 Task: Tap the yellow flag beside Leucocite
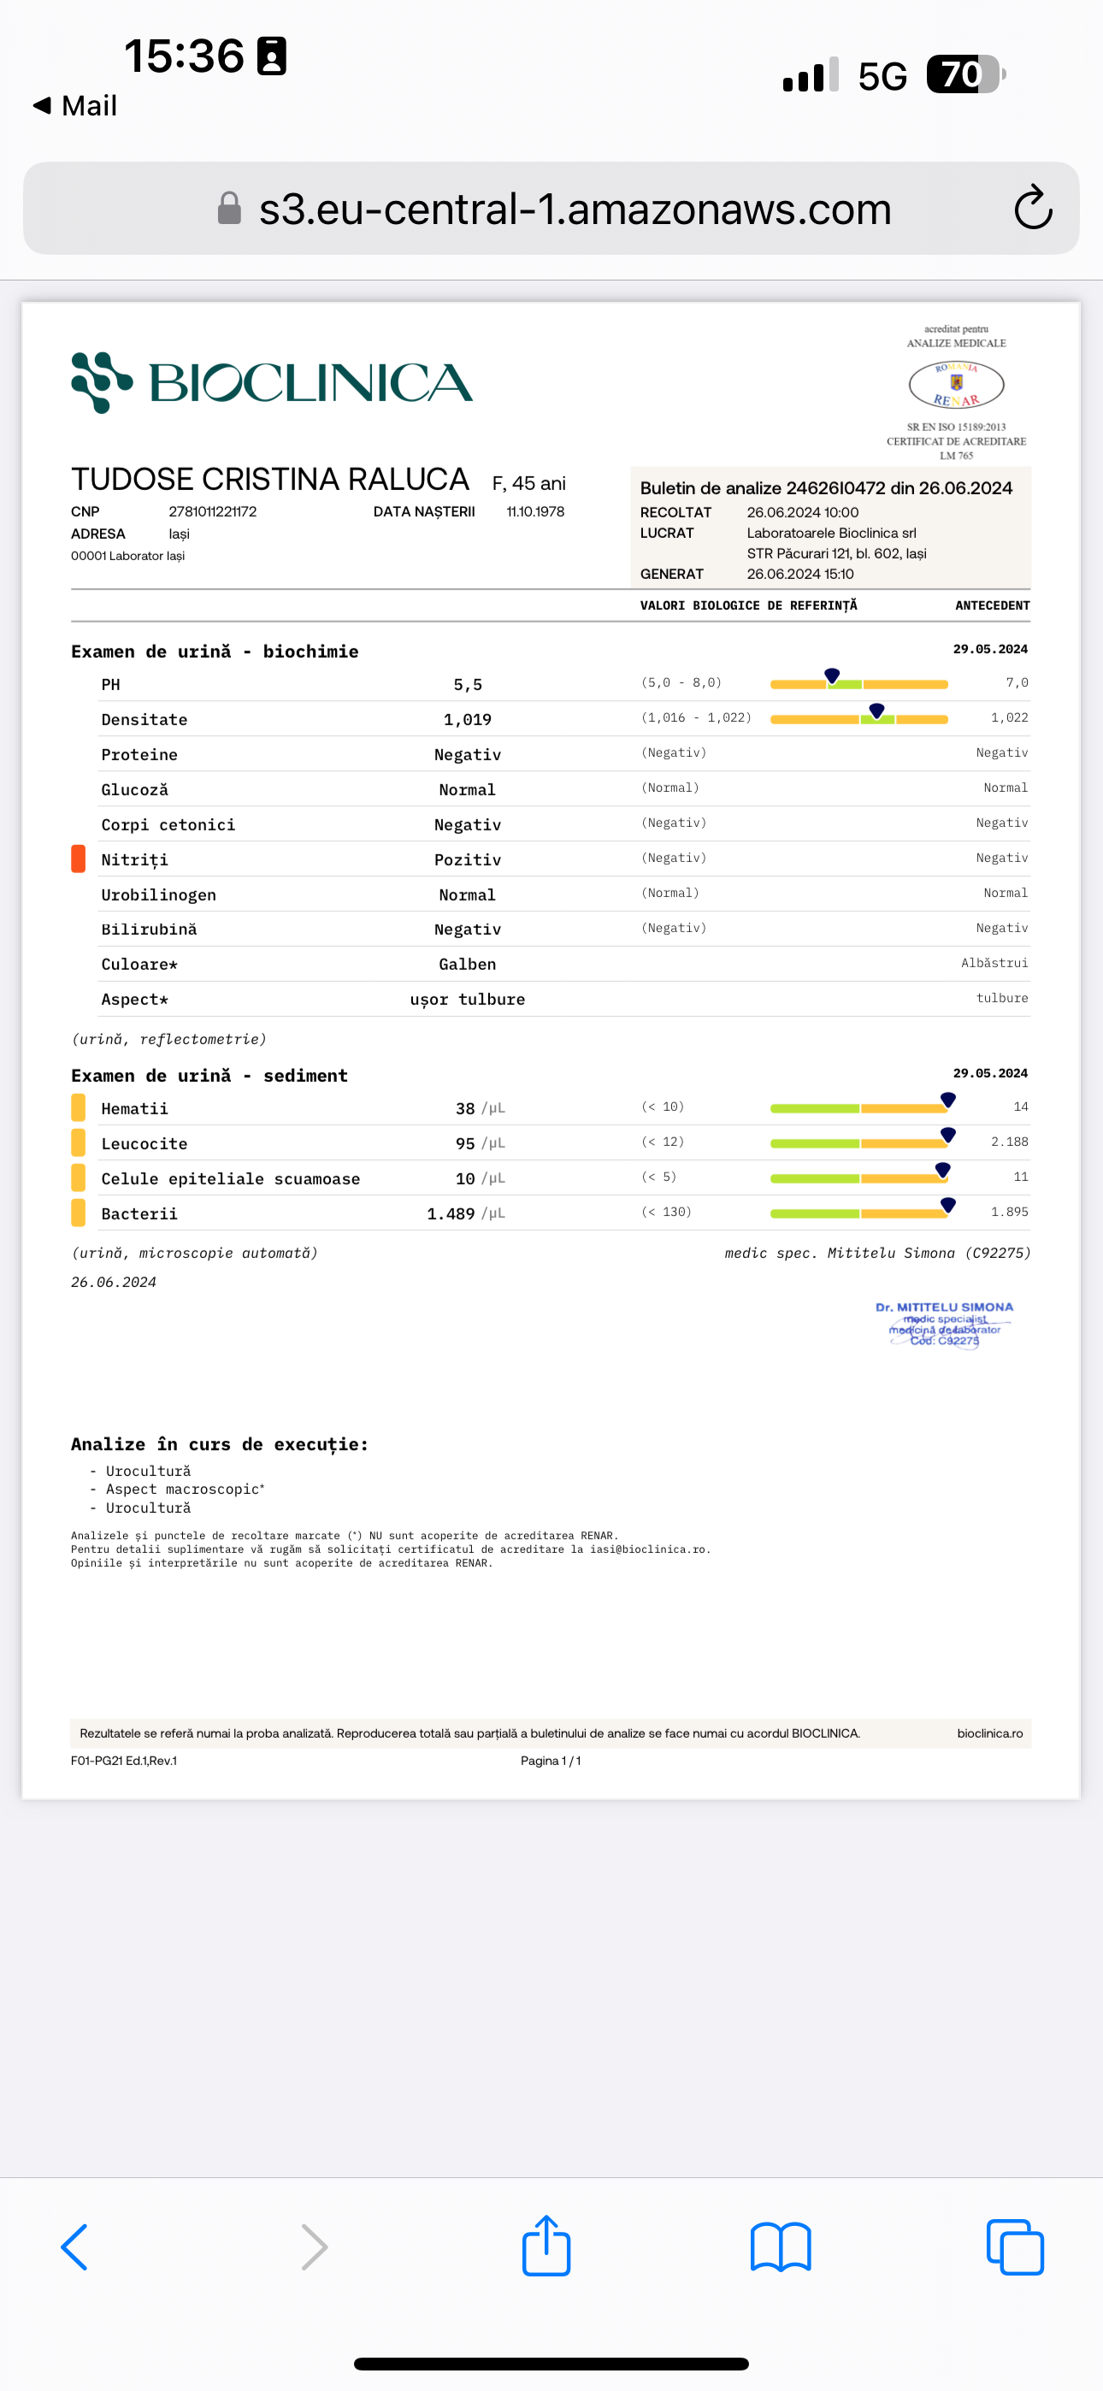click(78, 1142)
